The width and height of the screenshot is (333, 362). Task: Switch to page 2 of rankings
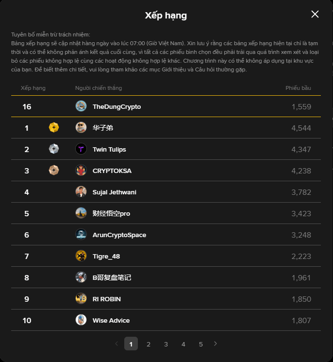tap(149, 344)
